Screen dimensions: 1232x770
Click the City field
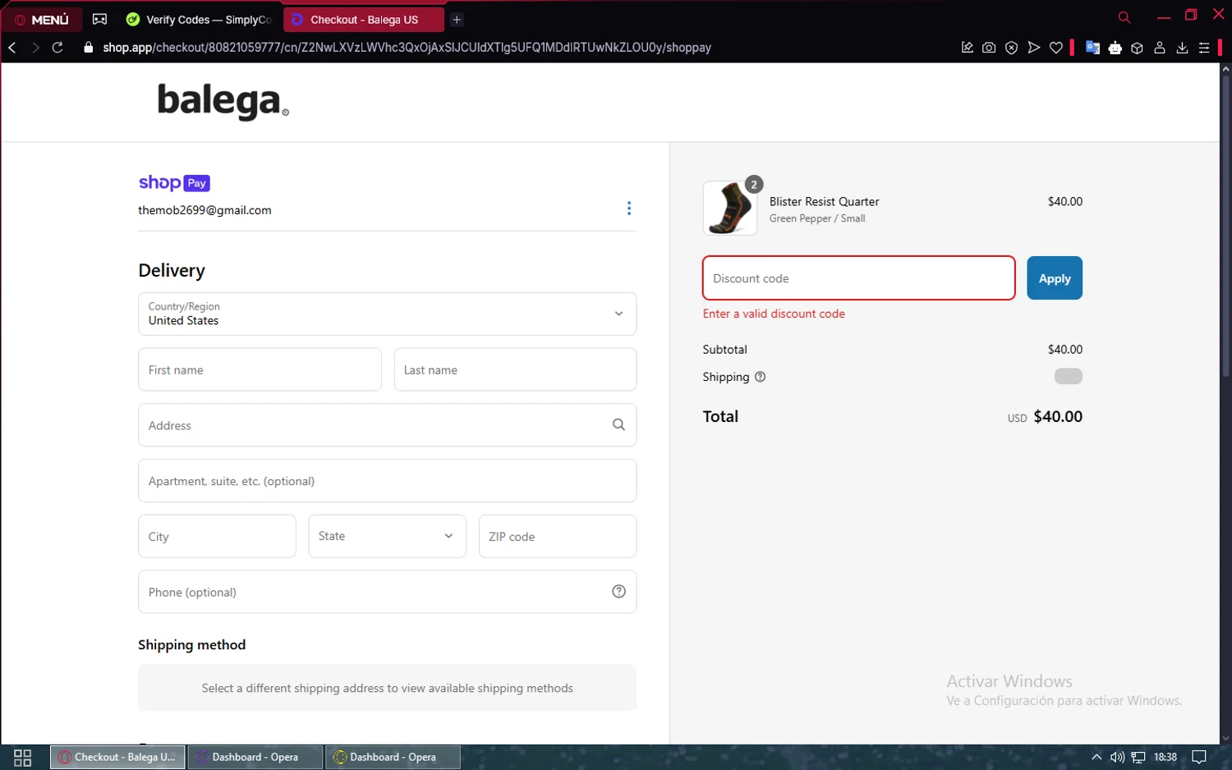(217, 536)
